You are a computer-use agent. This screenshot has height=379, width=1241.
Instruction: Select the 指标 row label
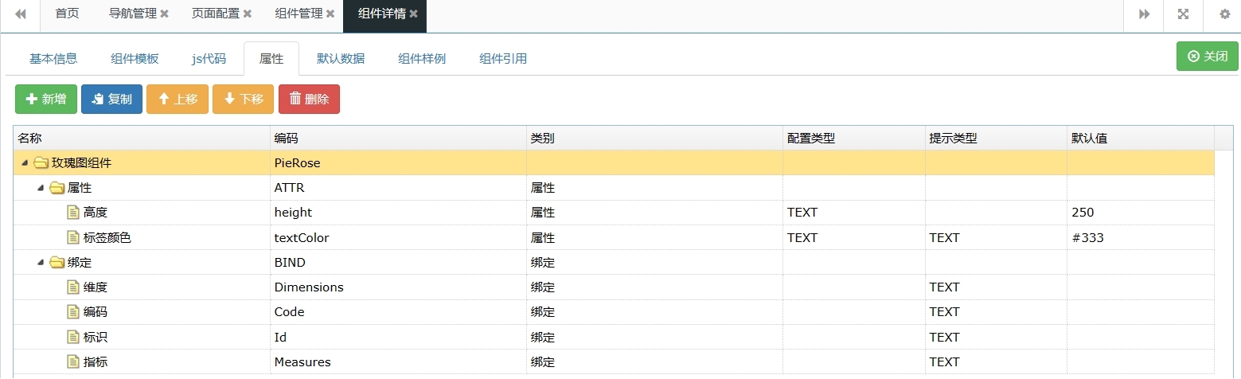coord(96,362)
